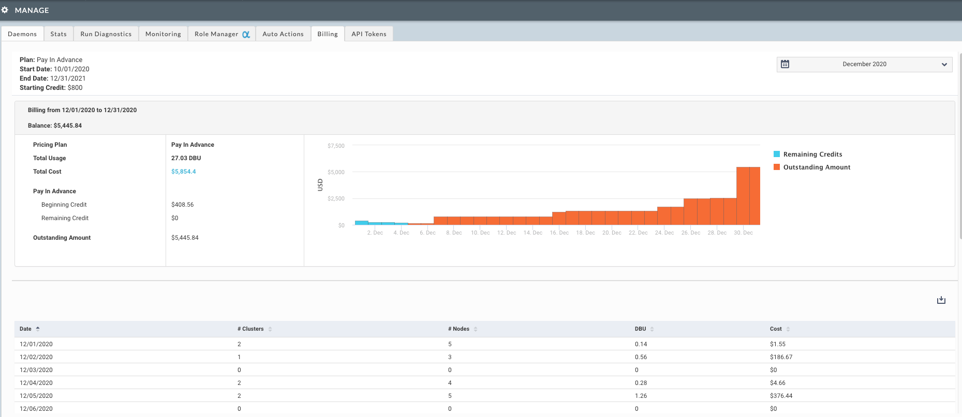Open the Role Manager tab
This screenshot has height=417, width=962.
pyautogui.click(x=221, y=34)
